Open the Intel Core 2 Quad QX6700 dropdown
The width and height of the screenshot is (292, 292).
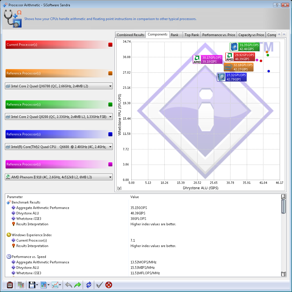[59, 86]
